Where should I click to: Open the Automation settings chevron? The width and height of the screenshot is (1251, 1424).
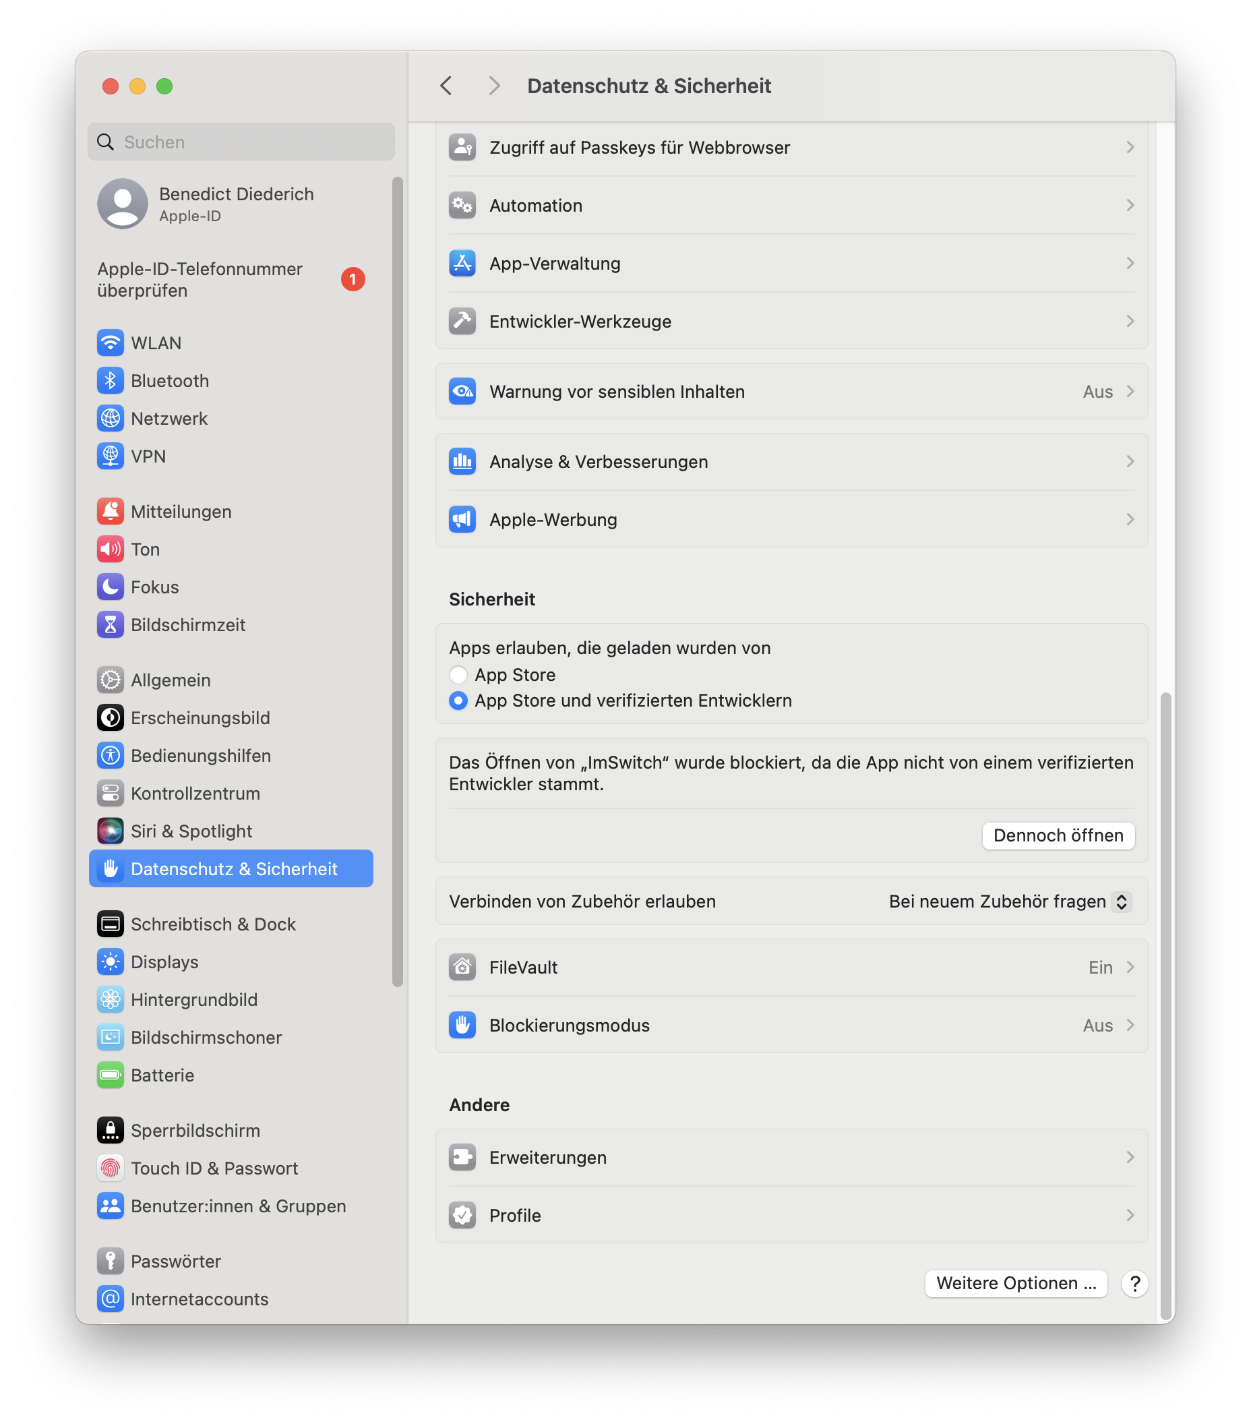(1130, 206)
